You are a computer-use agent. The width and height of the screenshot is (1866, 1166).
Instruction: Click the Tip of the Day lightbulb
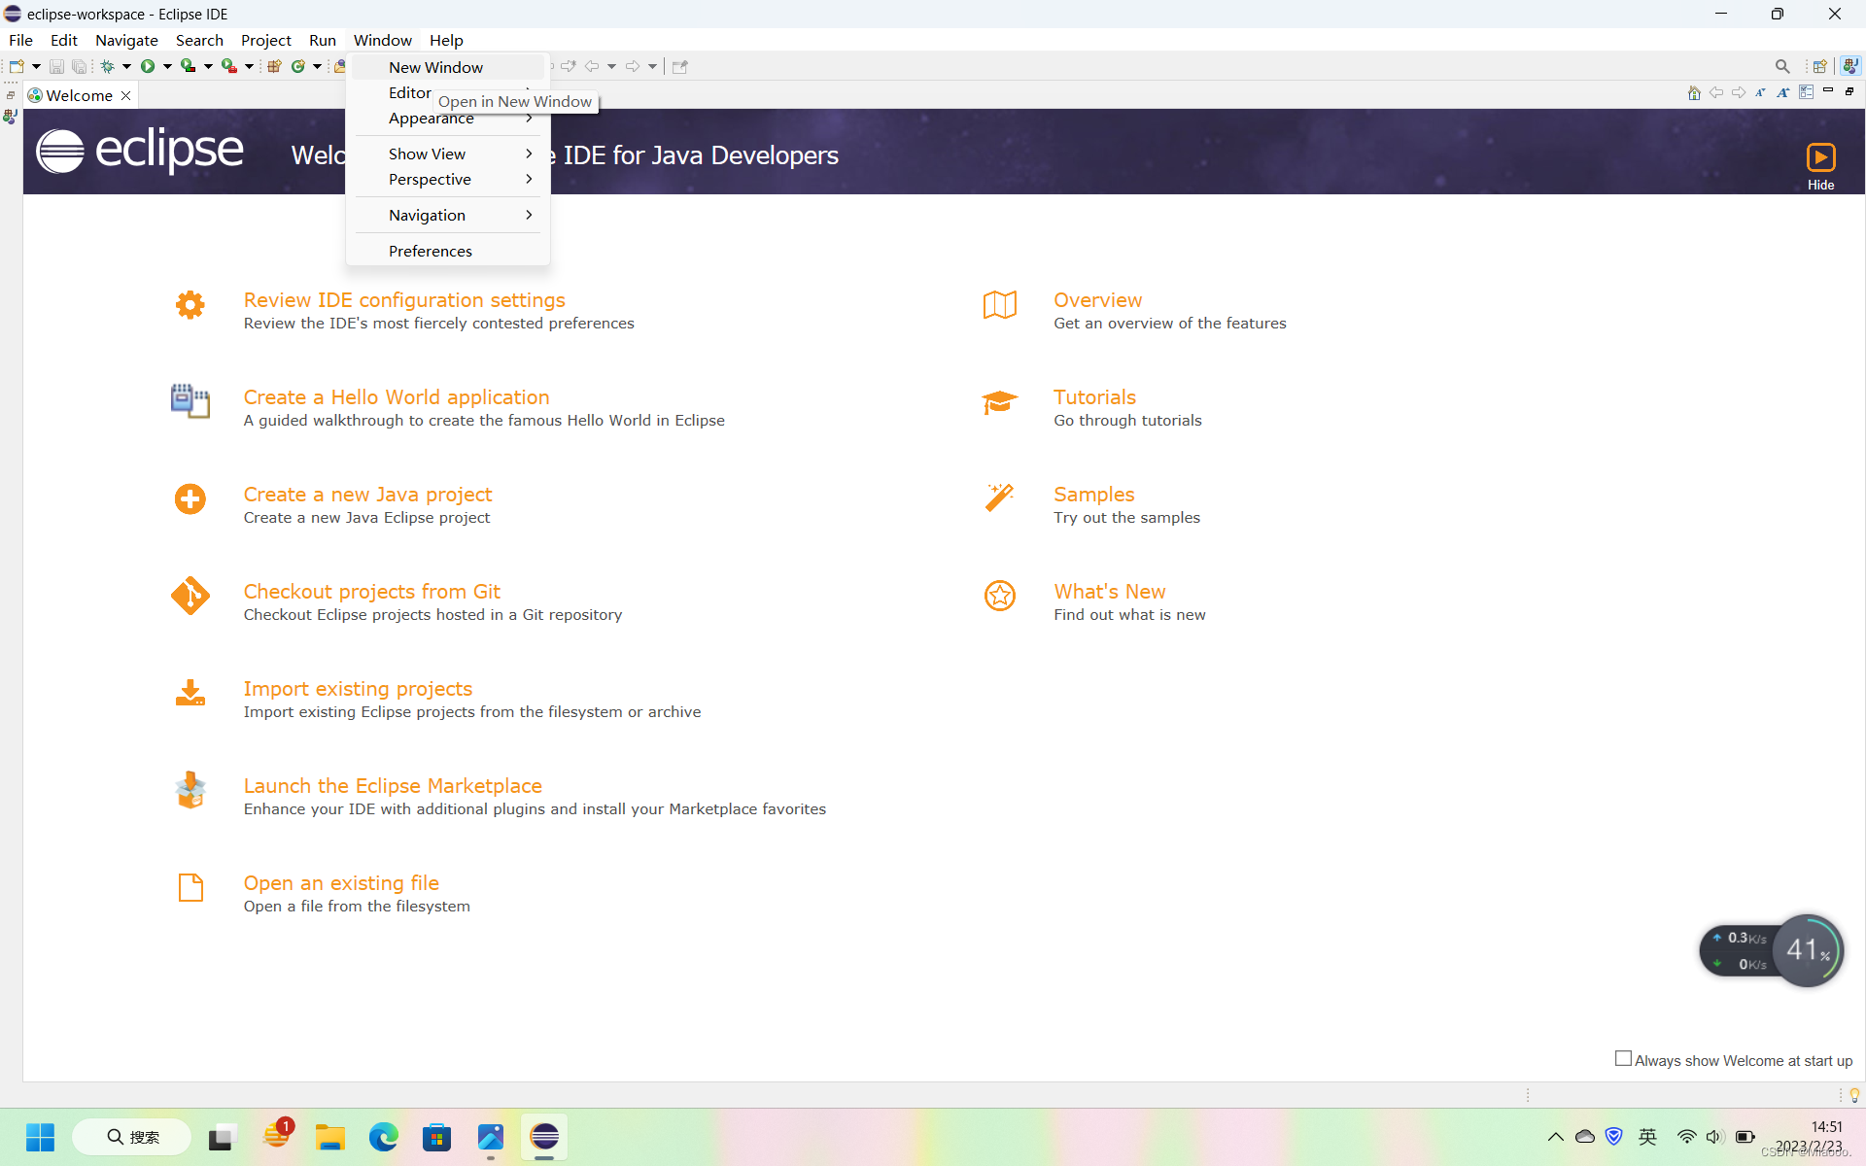(1854, 1095)
